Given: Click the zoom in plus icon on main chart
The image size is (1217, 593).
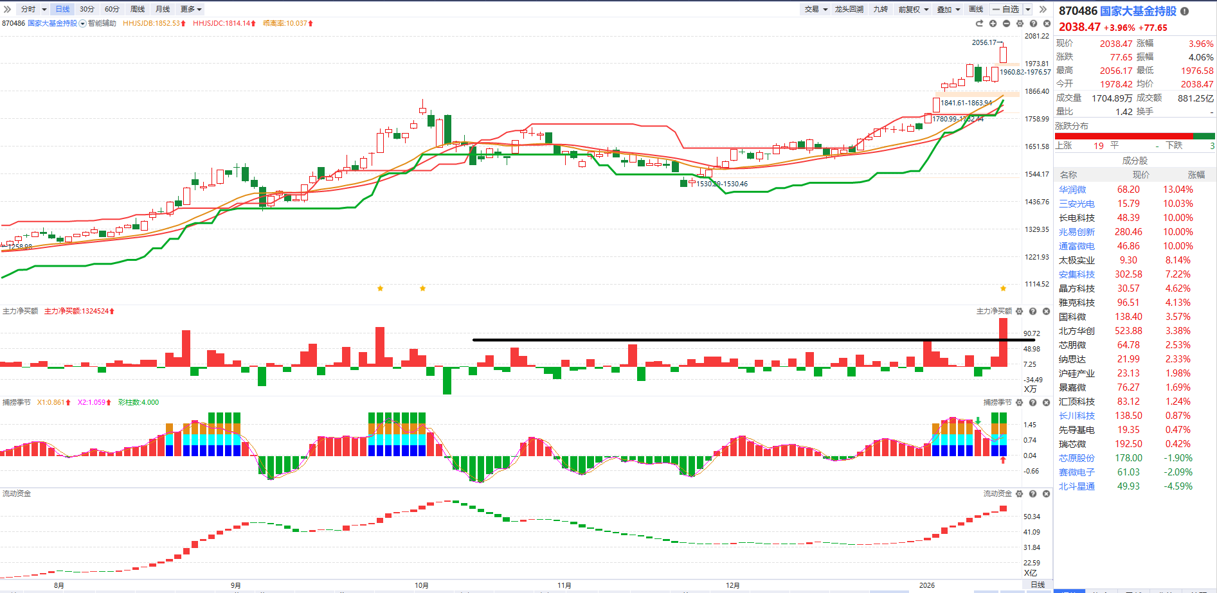Looking at the screenshot, I should pos(993,24).
